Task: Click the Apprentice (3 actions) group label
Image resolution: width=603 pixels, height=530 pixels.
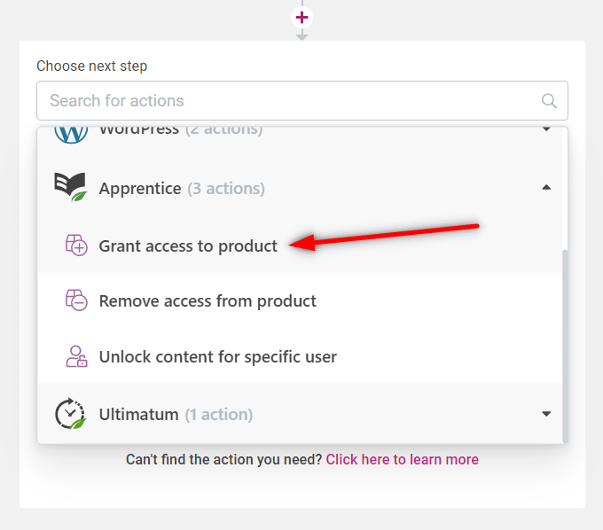Action: (182, 188)
